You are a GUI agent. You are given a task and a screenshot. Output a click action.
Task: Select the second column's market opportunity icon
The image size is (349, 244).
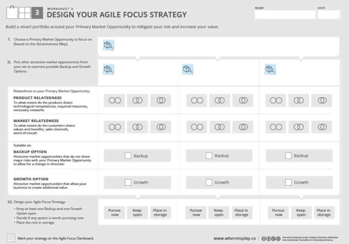[188, 69]
